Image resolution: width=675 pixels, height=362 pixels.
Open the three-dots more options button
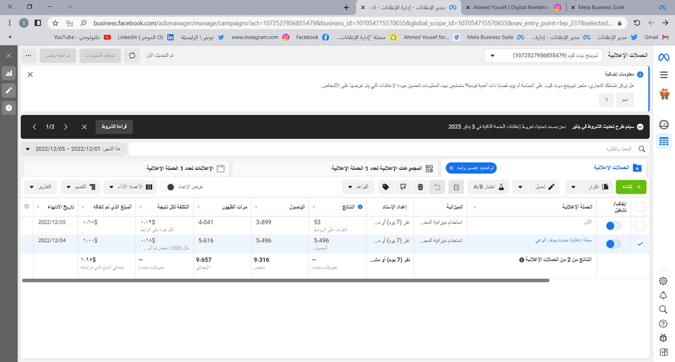pyautogui.click(x=28, y=55)
